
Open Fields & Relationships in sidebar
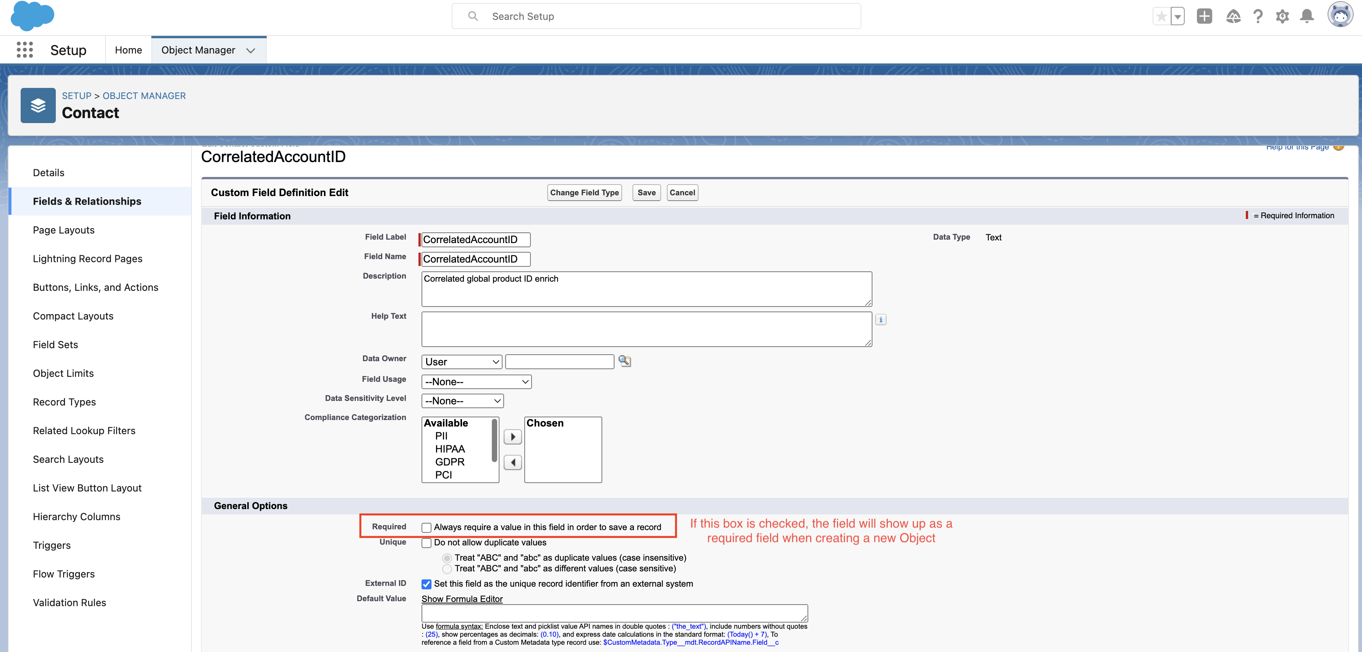tap(87, 201)
